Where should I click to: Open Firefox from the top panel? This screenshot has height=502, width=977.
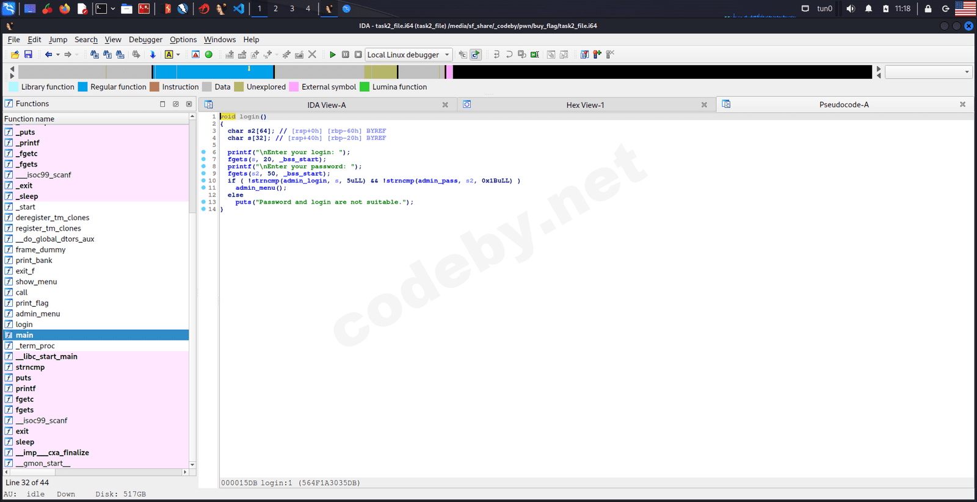[65, 9]
